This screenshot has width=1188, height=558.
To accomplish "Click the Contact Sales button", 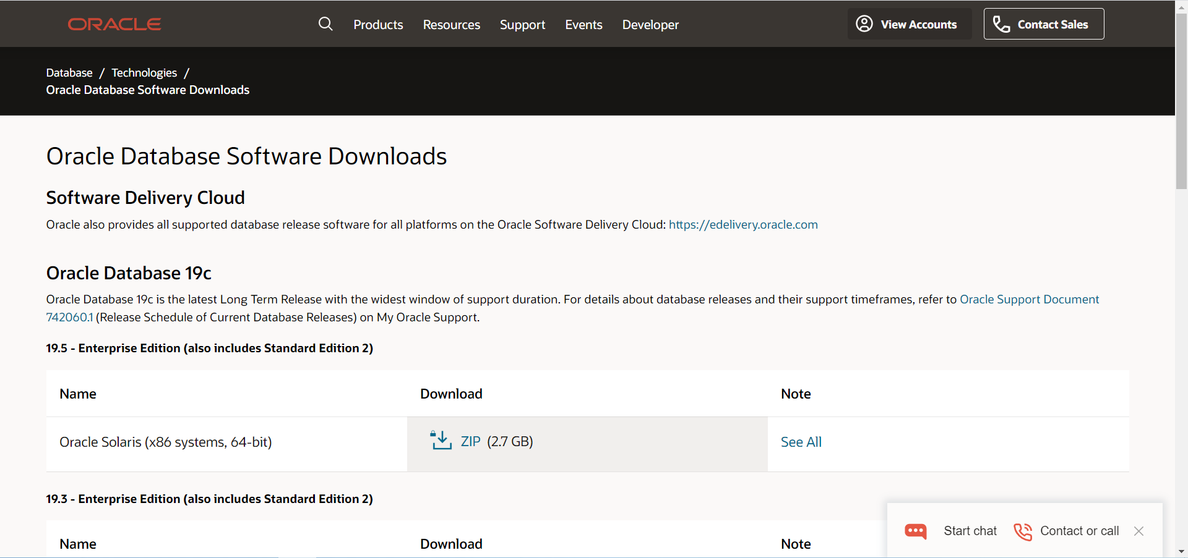I will 1044,24.
